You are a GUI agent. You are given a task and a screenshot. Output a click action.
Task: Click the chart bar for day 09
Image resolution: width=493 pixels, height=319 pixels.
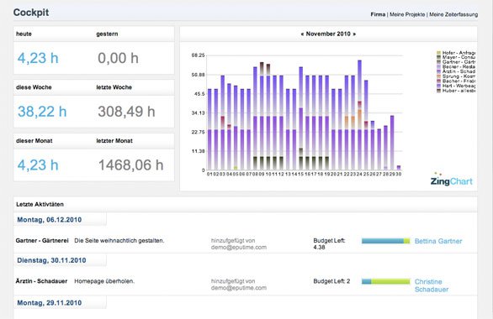(x=262, y=117)
